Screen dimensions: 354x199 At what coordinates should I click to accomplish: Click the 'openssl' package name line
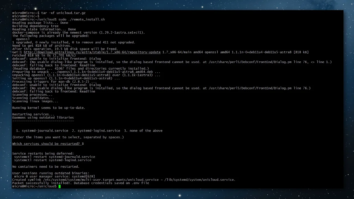point(23,39)
